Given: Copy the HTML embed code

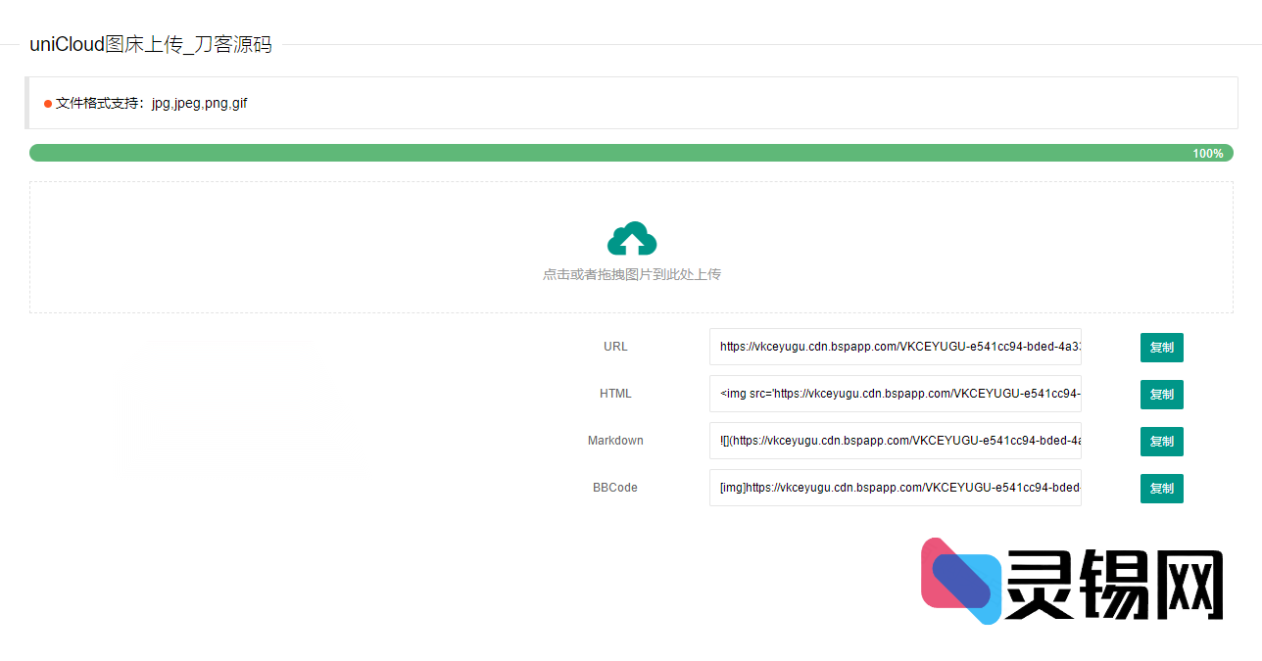Looking at the screenshot, I should (1161, 394).
